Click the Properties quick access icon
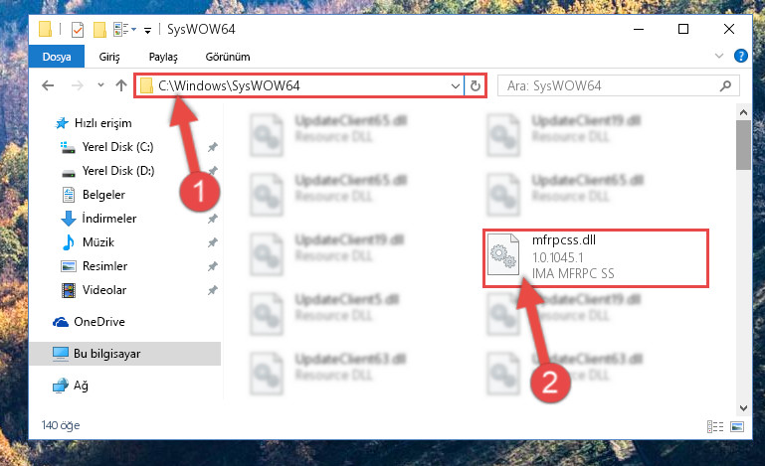This screenshot has width=765, height=466. (x=77, y=30)
